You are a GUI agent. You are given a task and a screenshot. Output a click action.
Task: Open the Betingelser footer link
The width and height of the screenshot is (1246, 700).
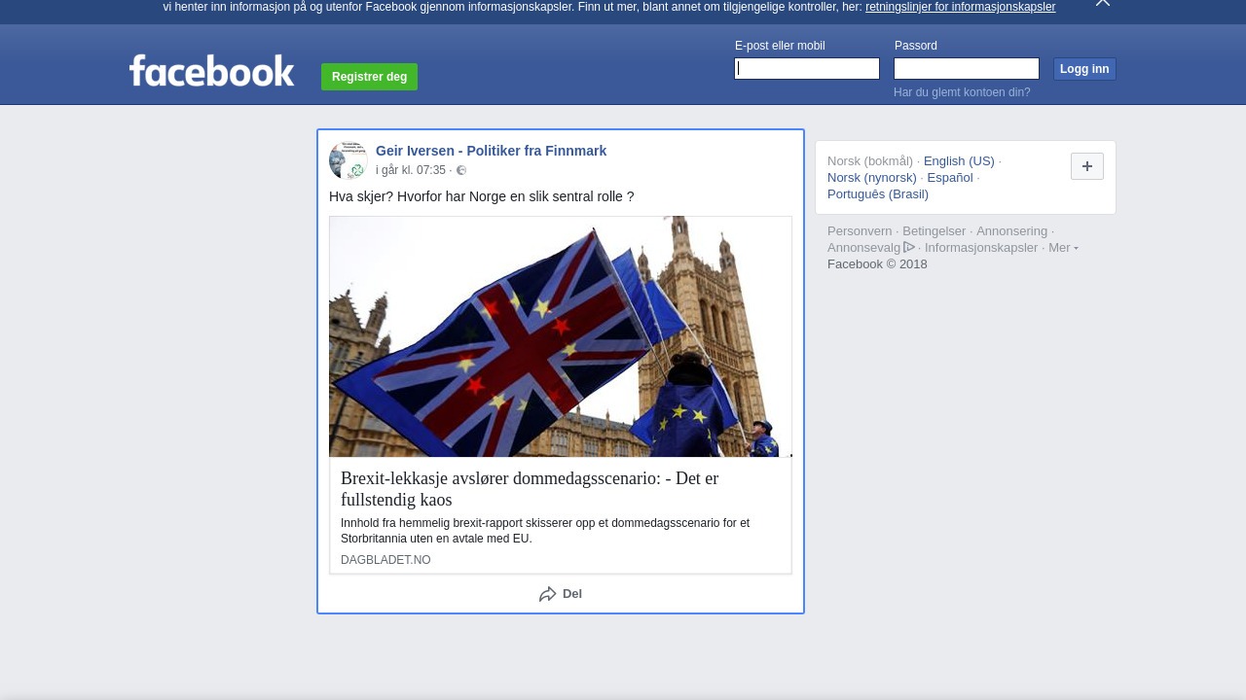(934, 231)
